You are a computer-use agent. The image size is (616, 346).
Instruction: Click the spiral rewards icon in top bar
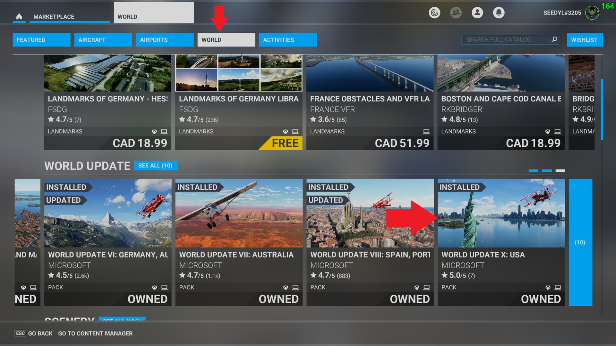tap(434, 12)
